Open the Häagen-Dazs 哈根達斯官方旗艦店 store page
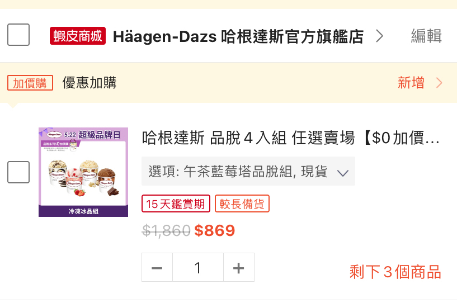This screenshot has height=303, width=457. click(x=238, y=36)
